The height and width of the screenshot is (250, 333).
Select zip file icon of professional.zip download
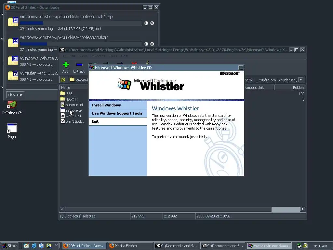13,42
